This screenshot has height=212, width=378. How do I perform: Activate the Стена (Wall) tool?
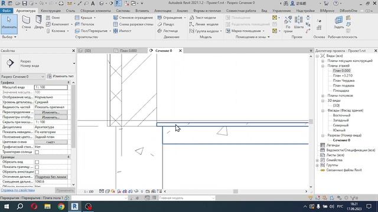[x=26, y=24]
